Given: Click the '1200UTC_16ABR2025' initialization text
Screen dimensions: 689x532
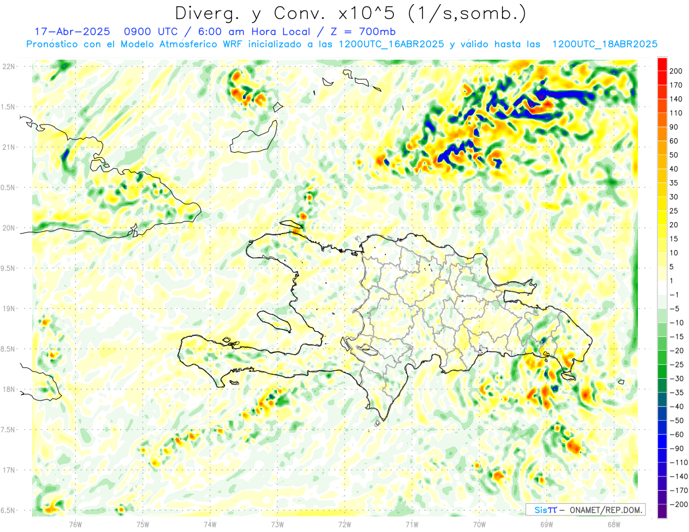Looking at the screenshot, I should pos(392,44).
